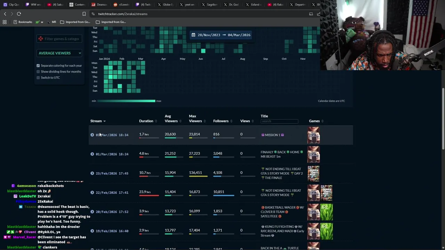445x250 pixels.
Task: Open first 'Imported from Go...' bookmark folder
Action: pyautogui.click(x=75, y=22)
